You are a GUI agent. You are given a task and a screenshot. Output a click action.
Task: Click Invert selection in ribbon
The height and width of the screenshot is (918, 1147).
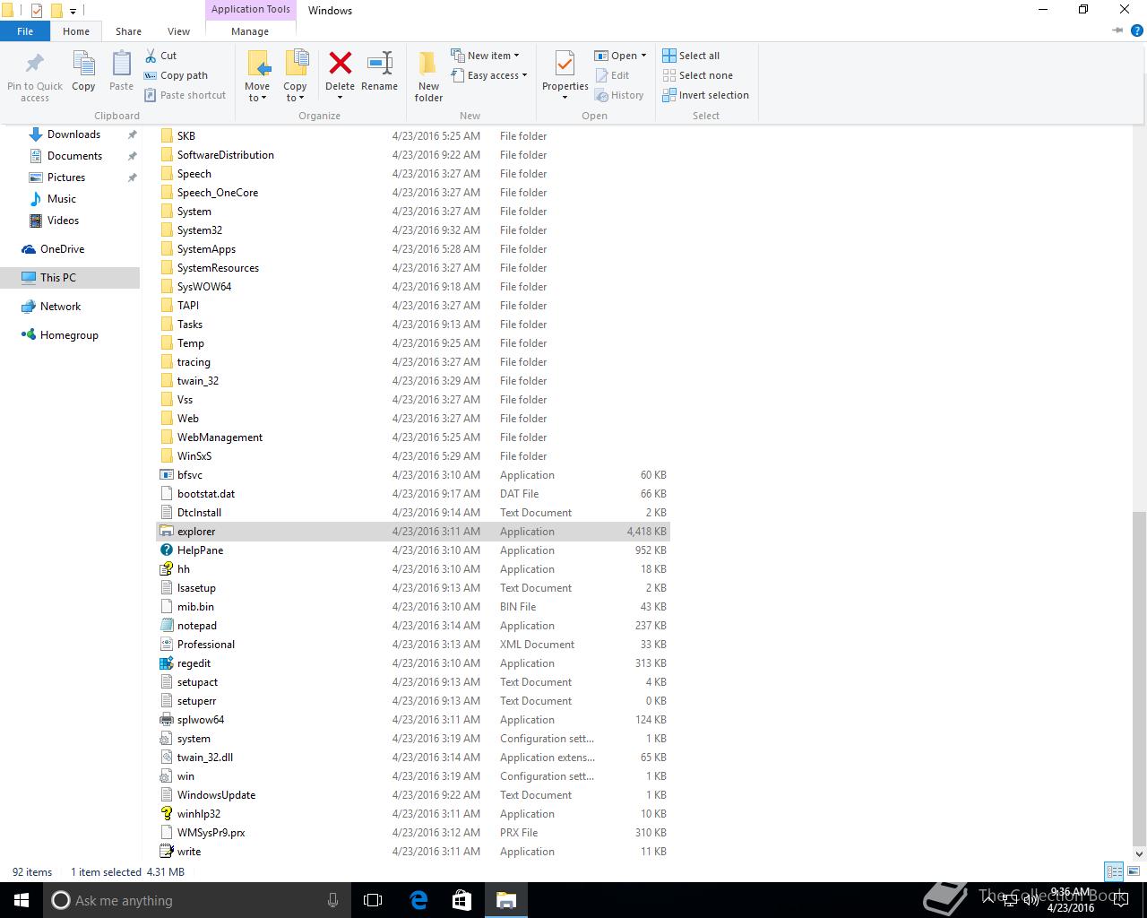pos(706,95)
